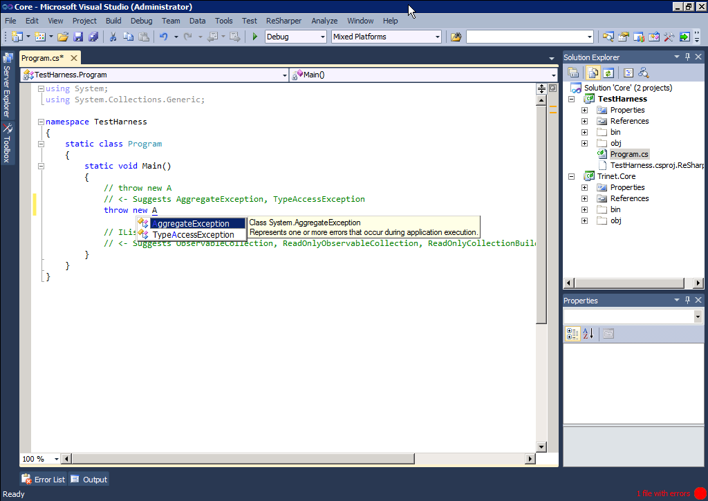The width and height of the screenshot is (708, 501).
Task: Open the TestHarness.Program type dropdown
Action: tap(284, 75)
